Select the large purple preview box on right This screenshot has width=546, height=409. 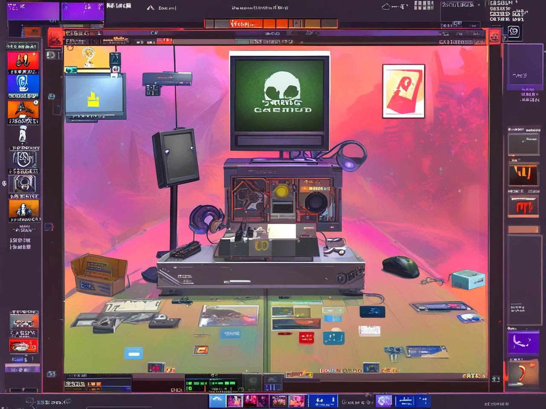524,66
